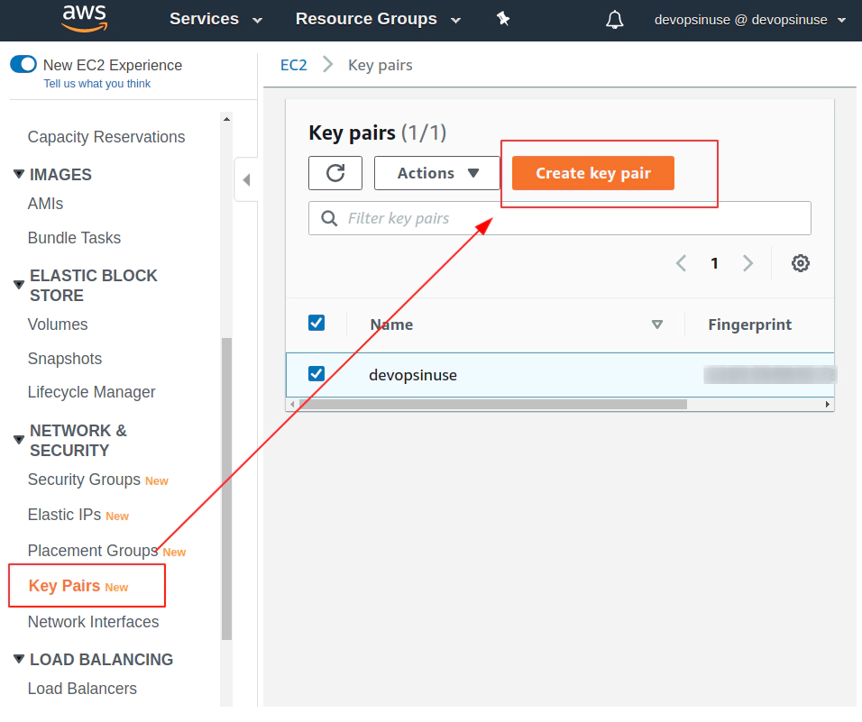Open Volumes page
Viewport: 862px width, 722px height.
(x=58, y=324)
